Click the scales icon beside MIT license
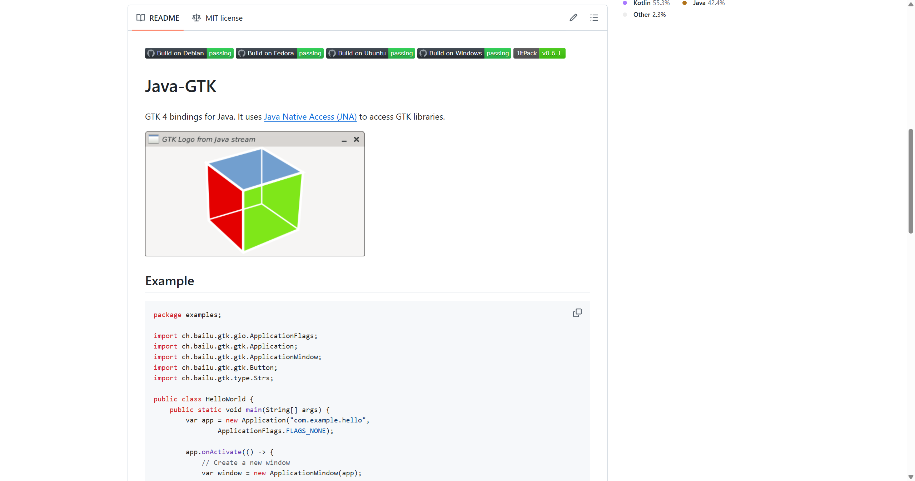The width and height of the screenshot is (915, 481). 196,18
